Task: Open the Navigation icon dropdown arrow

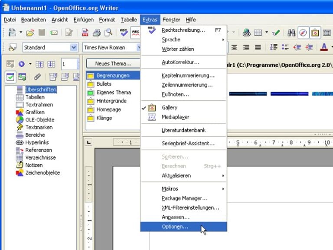Action: pyautogui.click(x=30, y=64)
